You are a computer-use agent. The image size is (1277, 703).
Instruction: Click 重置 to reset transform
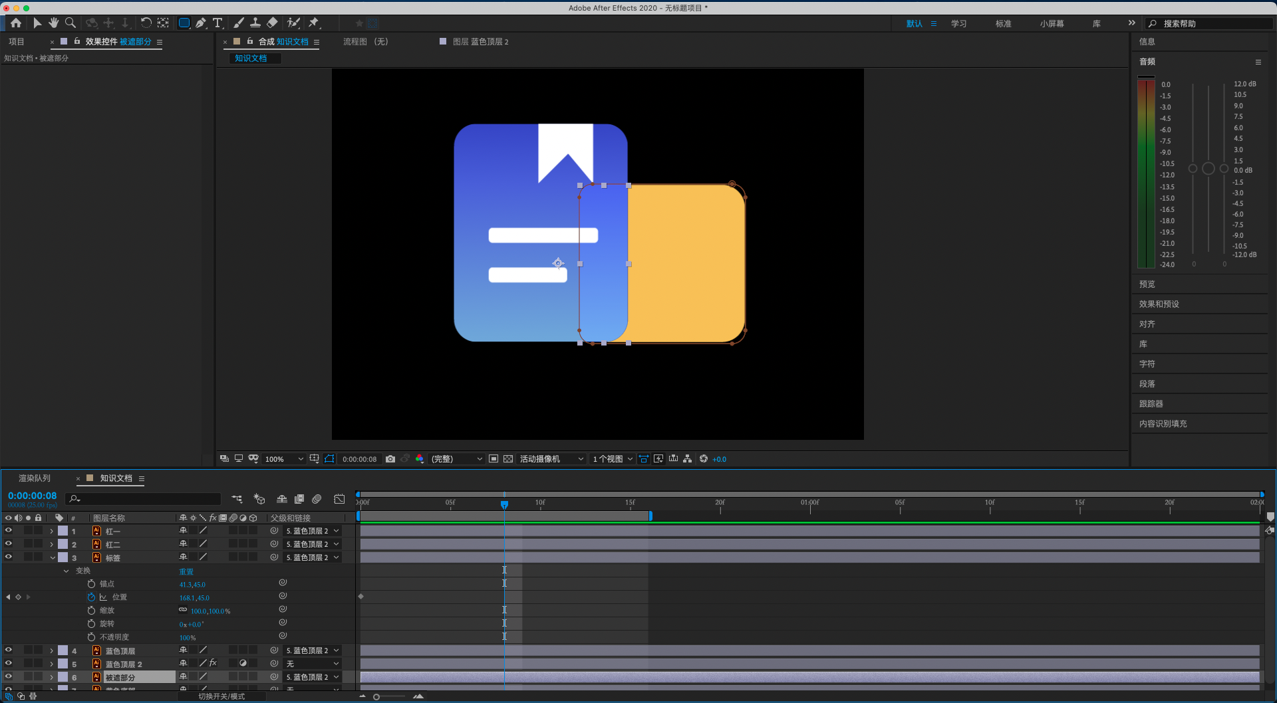click(186, 571)
